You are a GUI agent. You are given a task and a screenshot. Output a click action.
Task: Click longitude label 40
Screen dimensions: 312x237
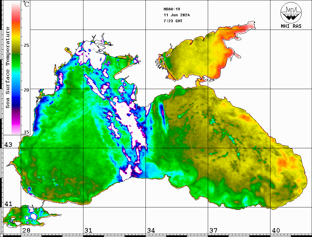tap(276, 230)
